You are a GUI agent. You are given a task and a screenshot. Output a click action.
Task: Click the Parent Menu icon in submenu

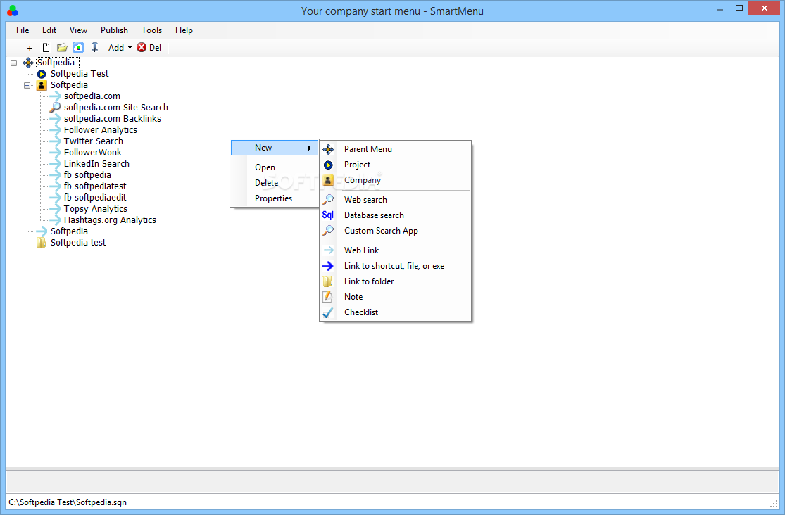point(328,149)
